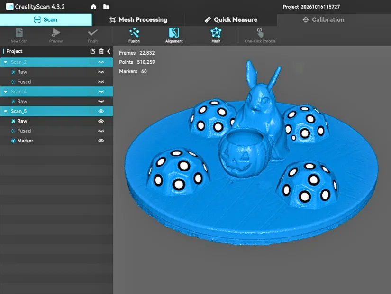Collapse the Scan_4 tree node

click(6, 92)
